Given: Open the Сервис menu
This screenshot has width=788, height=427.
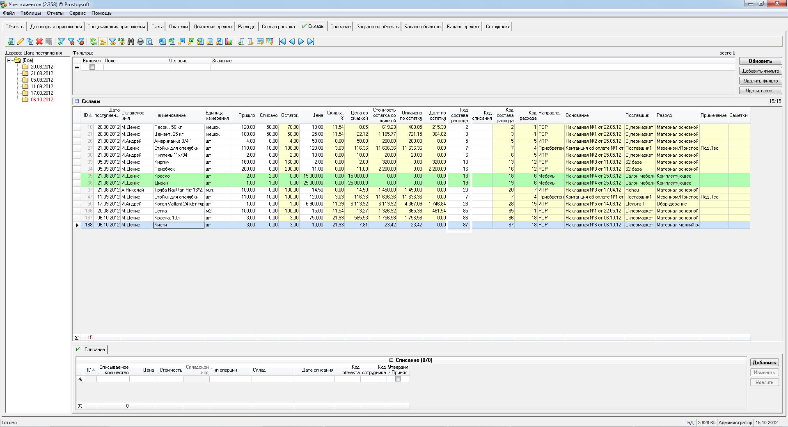Looking at the screenshot, I should [x=78, y=13].
